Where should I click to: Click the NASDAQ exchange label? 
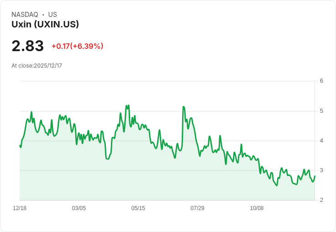pyautogui.click(x=25, y=15)
